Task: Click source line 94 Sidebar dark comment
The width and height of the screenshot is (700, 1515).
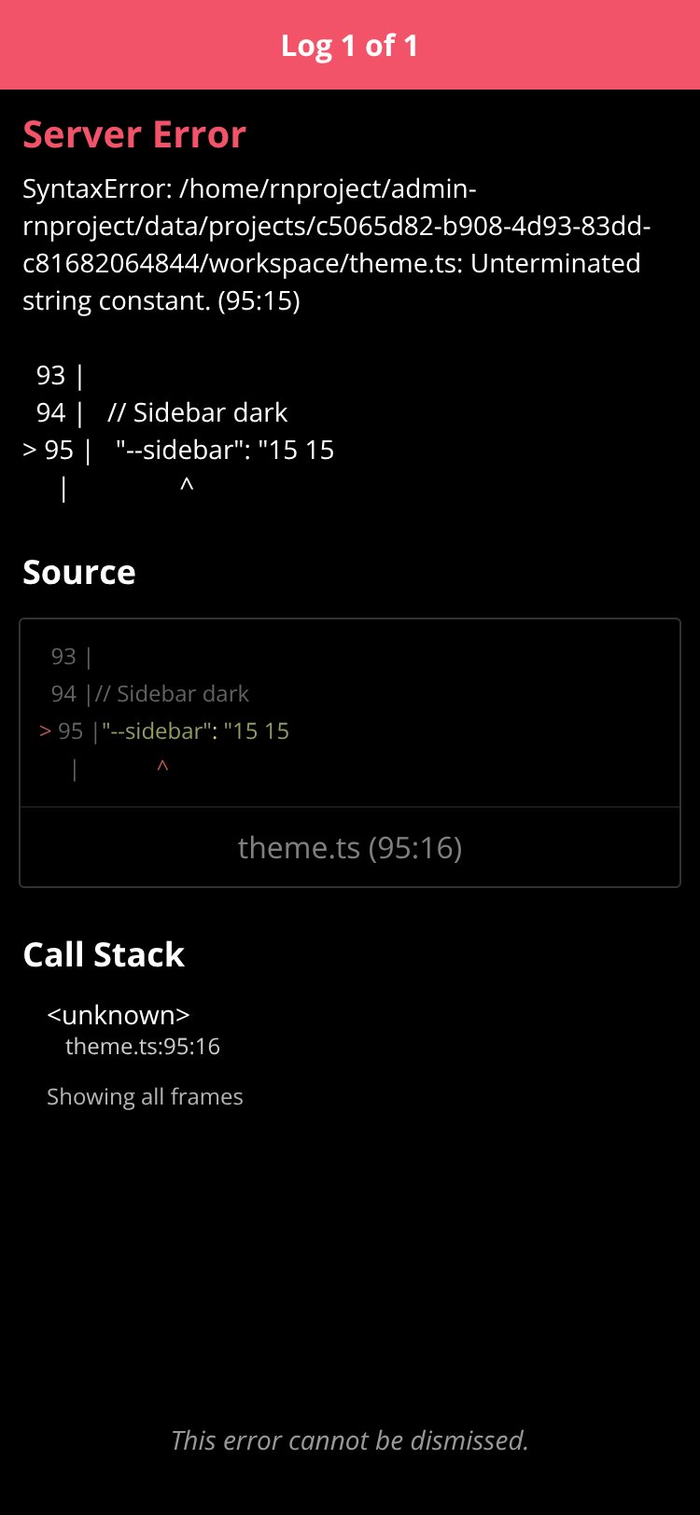Action: 172,694
